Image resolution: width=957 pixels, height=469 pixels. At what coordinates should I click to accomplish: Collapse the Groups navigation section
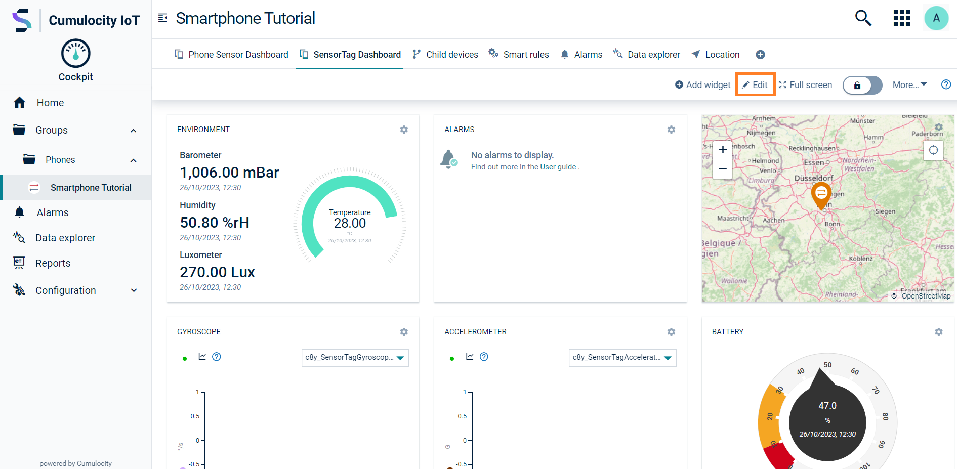click(x=134, y=131)
